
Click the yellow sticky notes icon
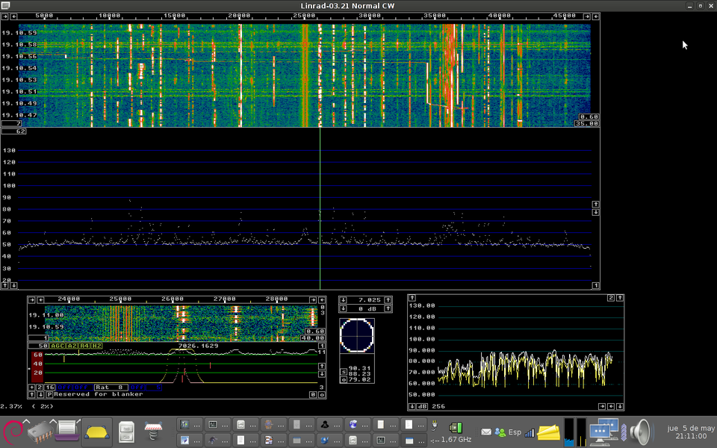pos(549,432)
